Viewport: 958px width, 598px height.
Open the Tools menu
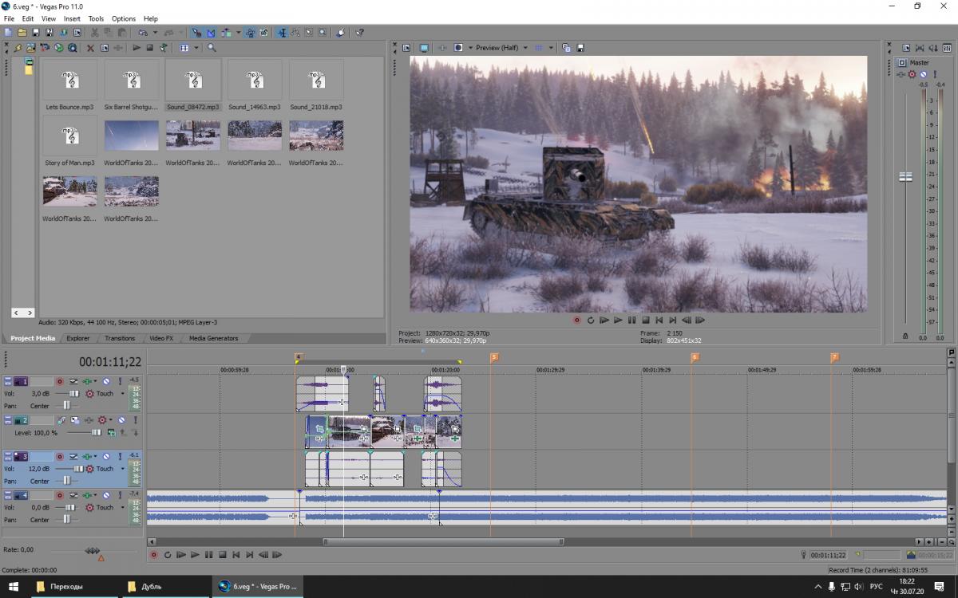click(x=96, y=18)
